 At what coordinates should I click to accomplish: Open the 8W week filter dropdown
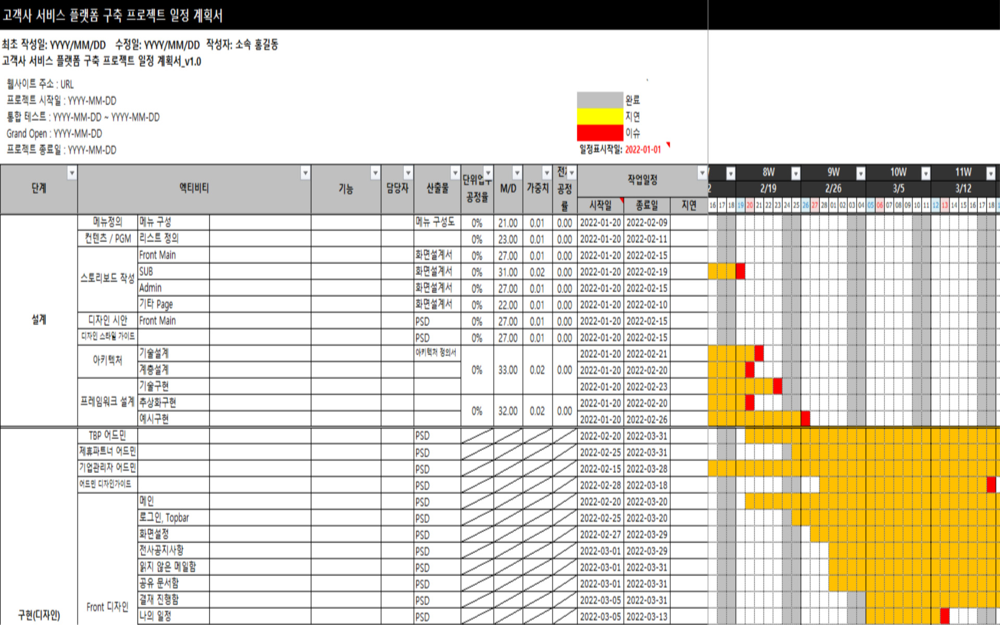(x=795, y=173)
